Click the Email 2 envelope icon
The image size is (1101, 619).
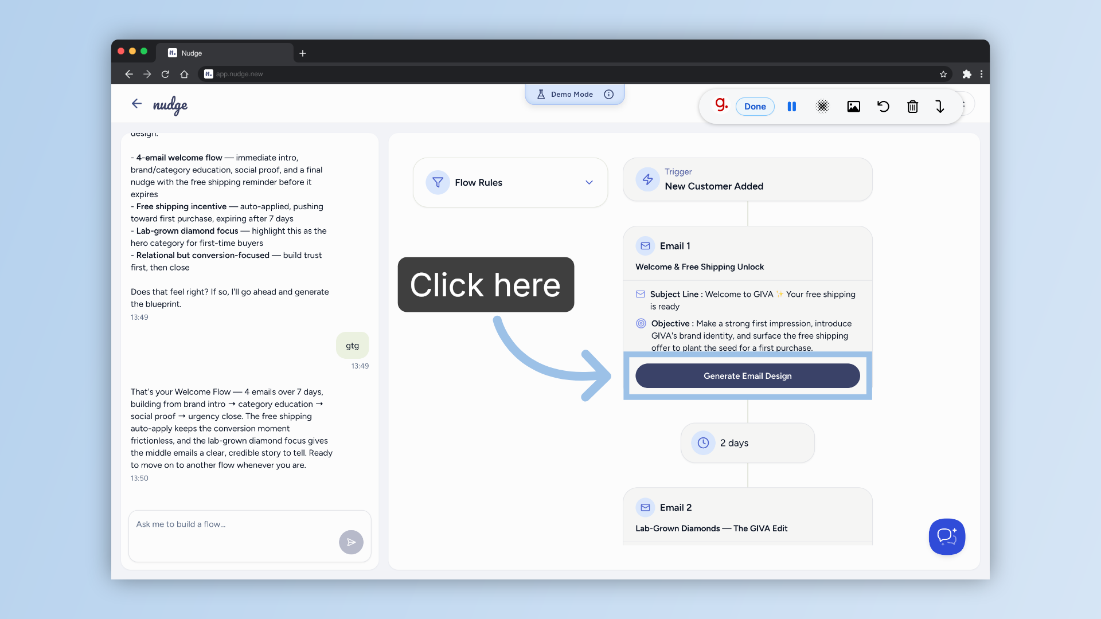645,507
